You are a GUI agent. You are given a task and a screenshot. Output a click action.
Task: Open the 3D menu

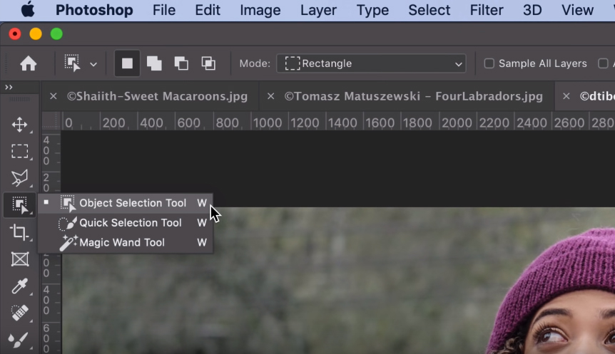(532, 10)
